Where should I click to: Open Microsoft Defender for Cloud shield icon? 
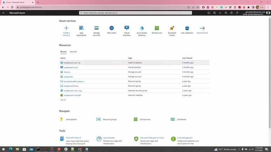(x=136, y=139)
